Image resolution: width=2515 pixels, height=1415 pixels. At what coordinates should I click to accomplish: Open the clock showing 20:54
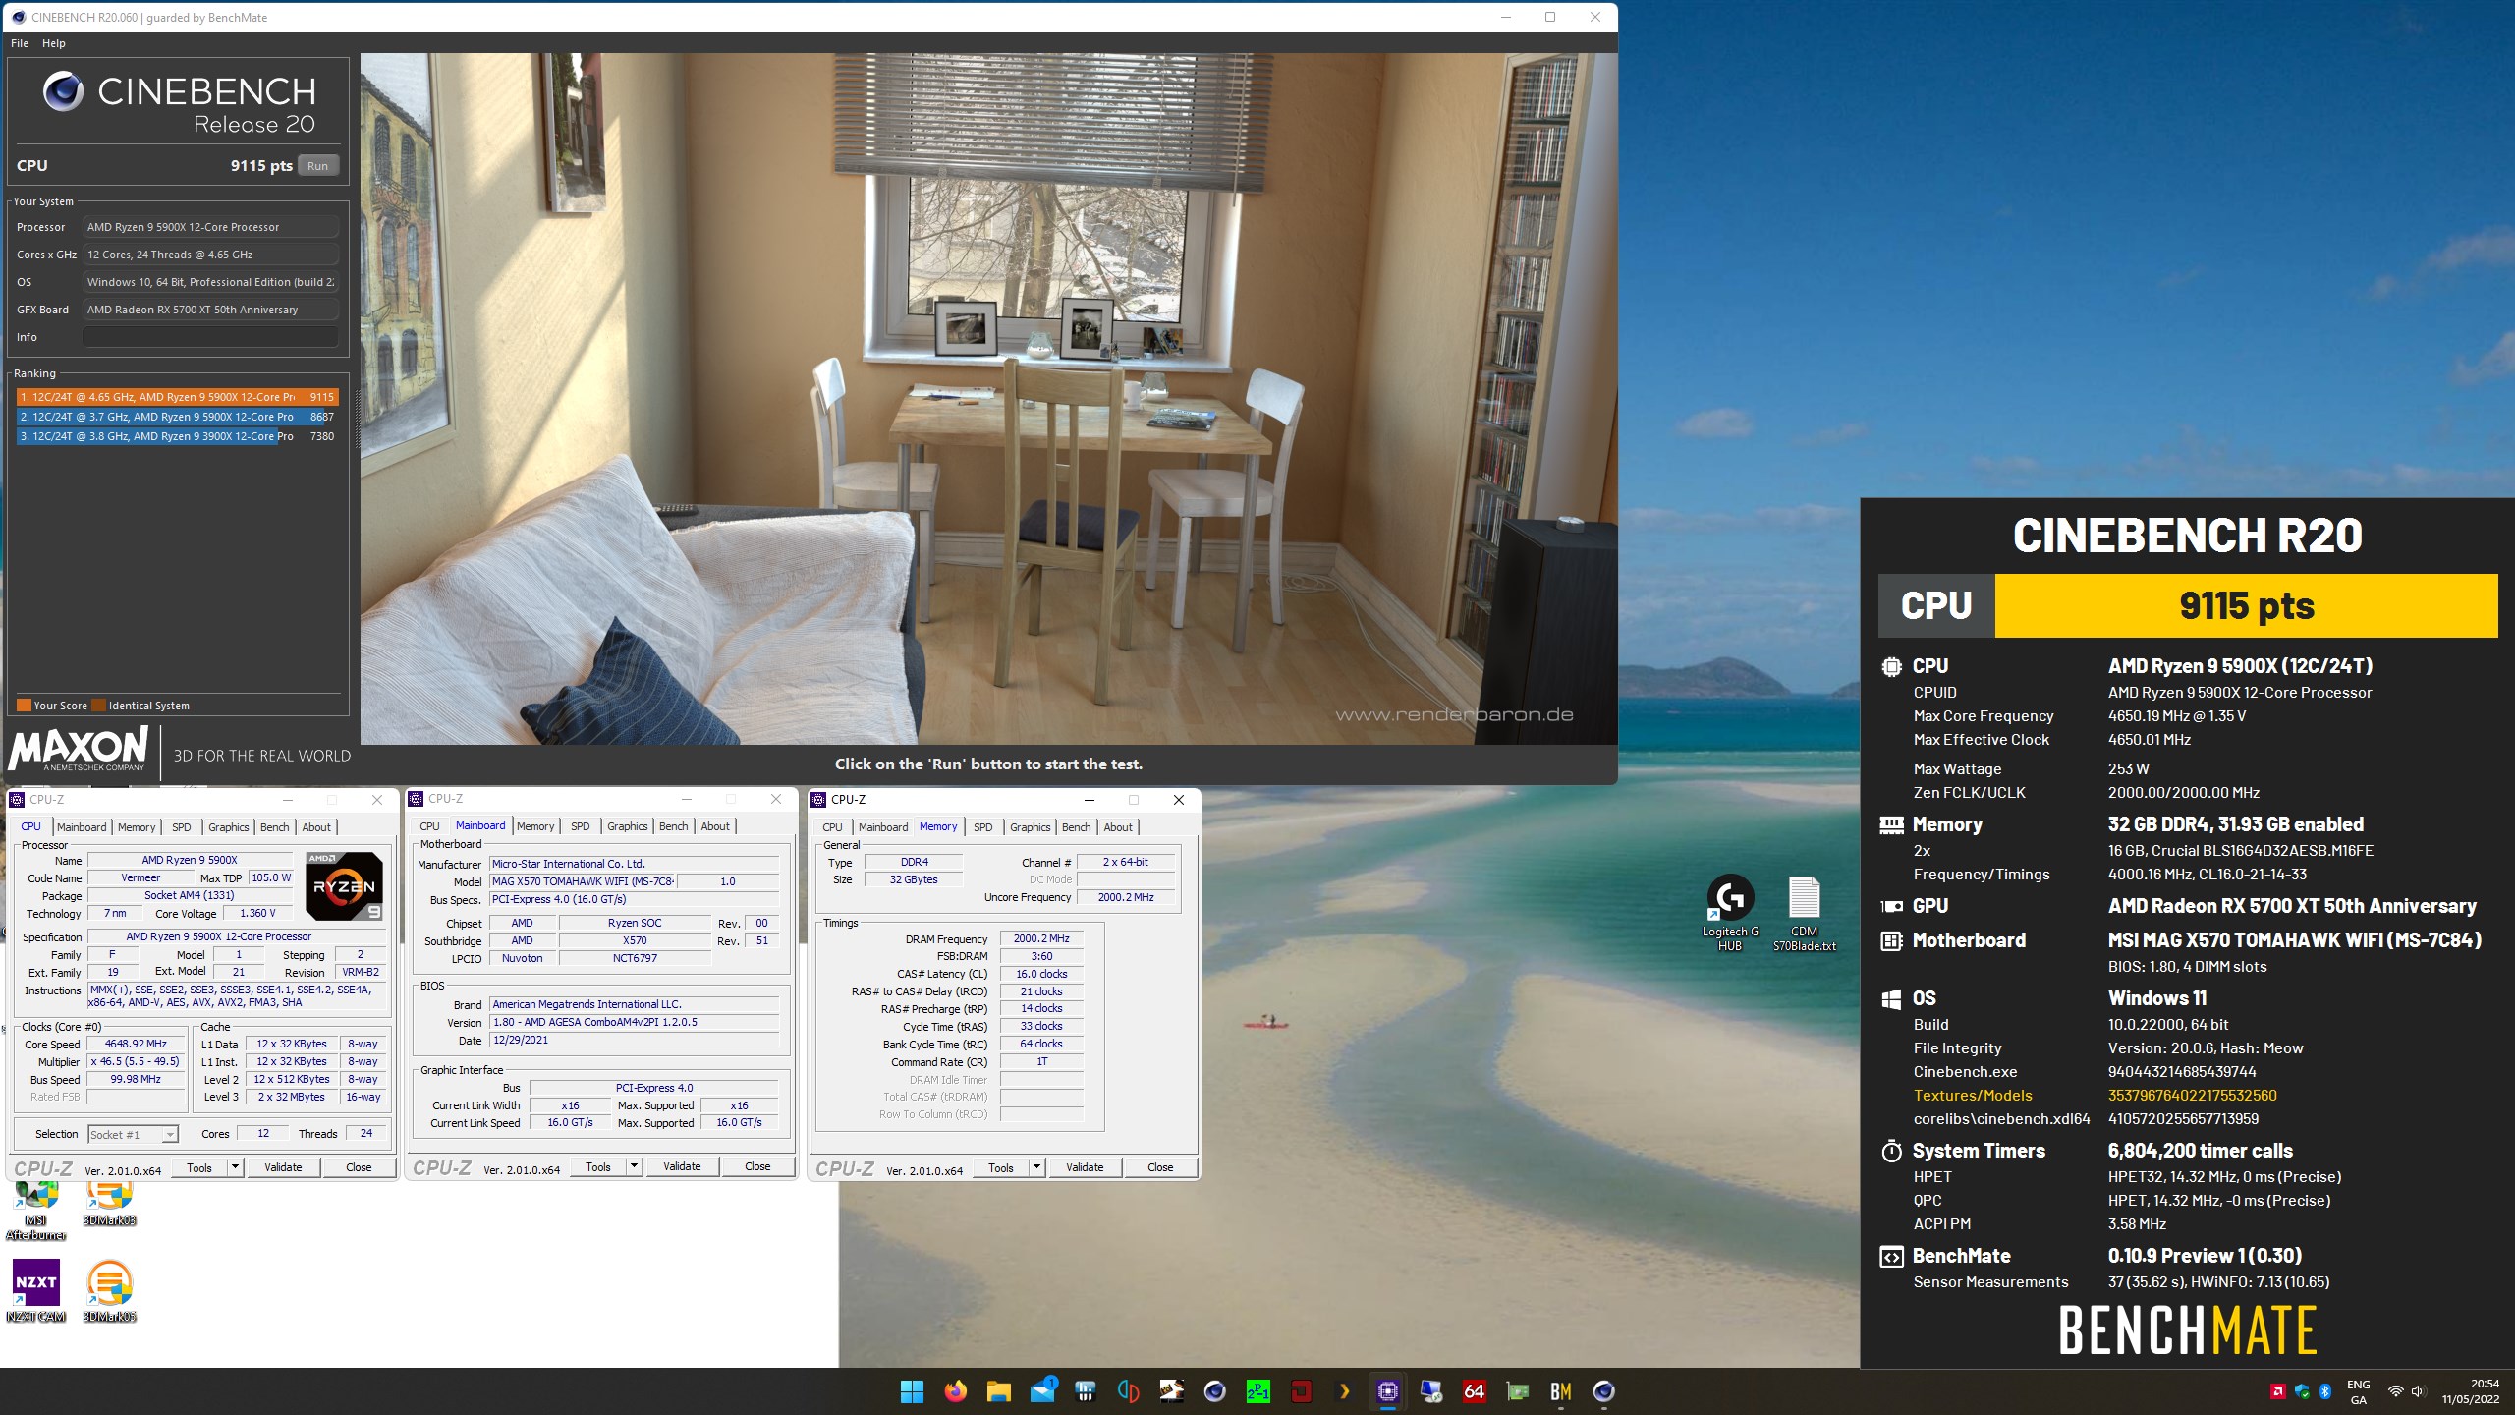click(2471, 1391)
